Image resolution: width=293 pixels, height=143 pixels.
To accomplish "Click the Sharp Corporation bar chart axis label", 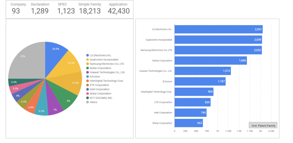I will (x=162, y=123).
